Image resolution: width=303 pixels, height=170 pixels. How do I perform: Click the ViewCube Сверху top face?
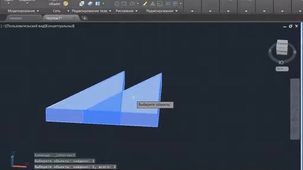click(283, 43)
